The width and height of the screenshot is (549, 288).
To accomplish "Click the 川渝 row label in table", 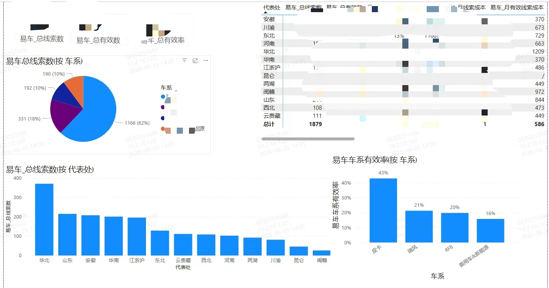I will (x=269, y=28).
